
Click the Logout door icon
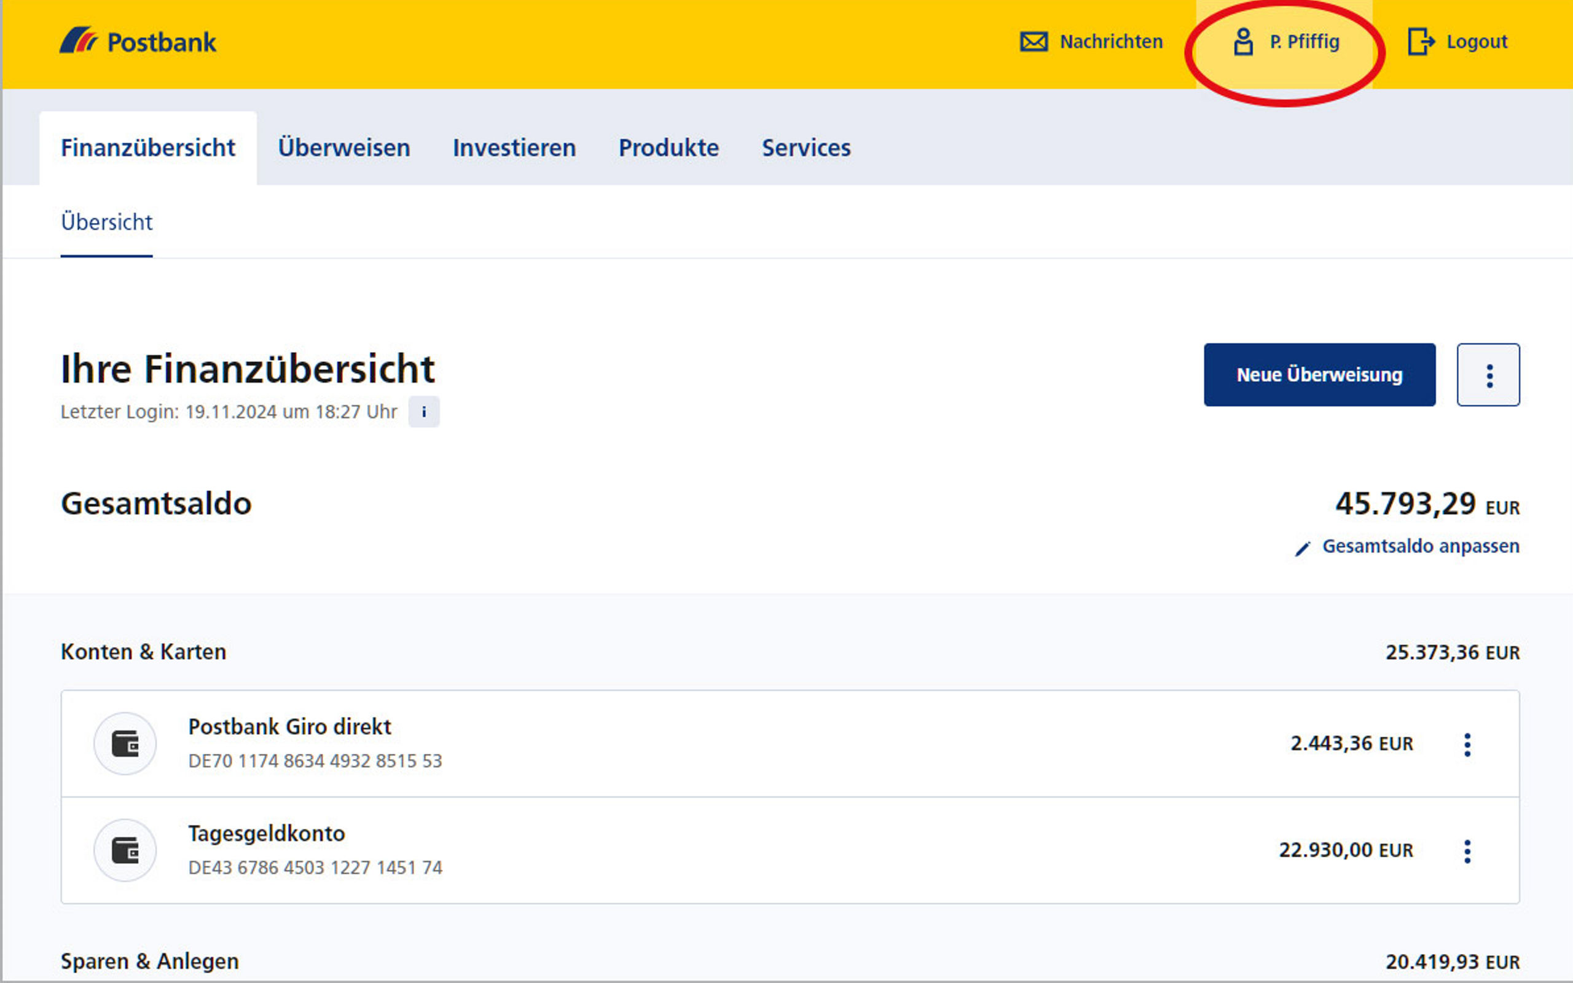[x=1421, y=42]
